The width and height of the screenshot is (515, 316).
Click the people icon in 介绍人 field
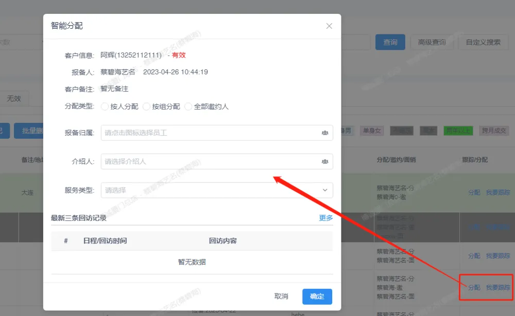tap(324, 161)
